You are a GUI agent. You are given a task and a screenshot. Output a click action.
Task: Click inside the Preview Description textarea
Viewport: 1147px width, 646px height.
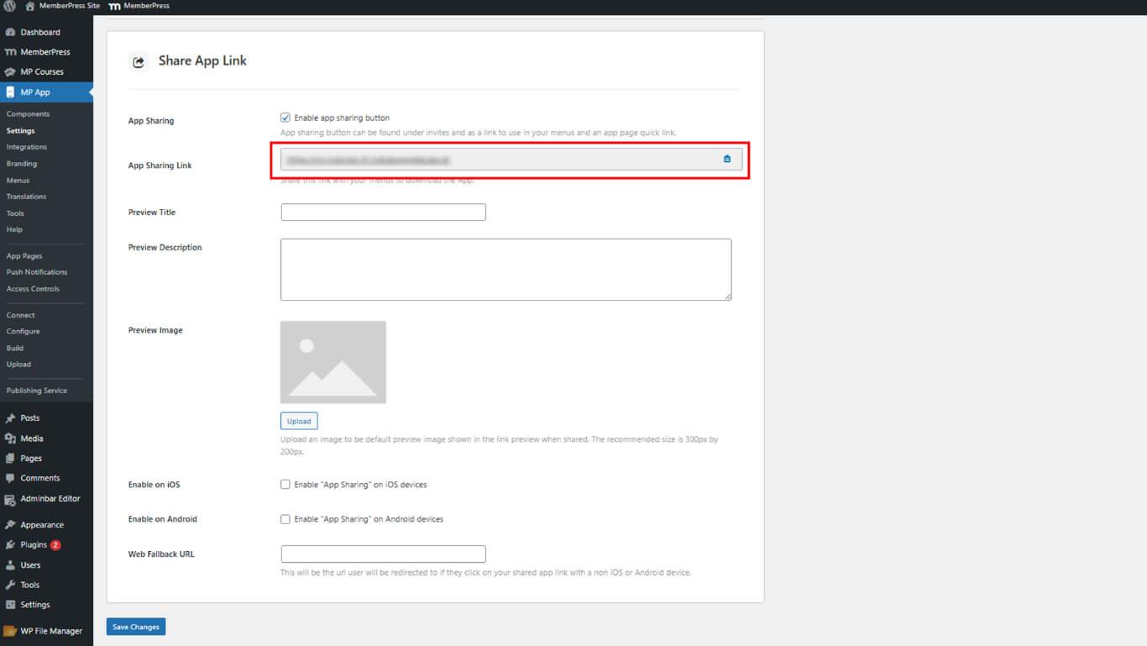coord(505,270)
